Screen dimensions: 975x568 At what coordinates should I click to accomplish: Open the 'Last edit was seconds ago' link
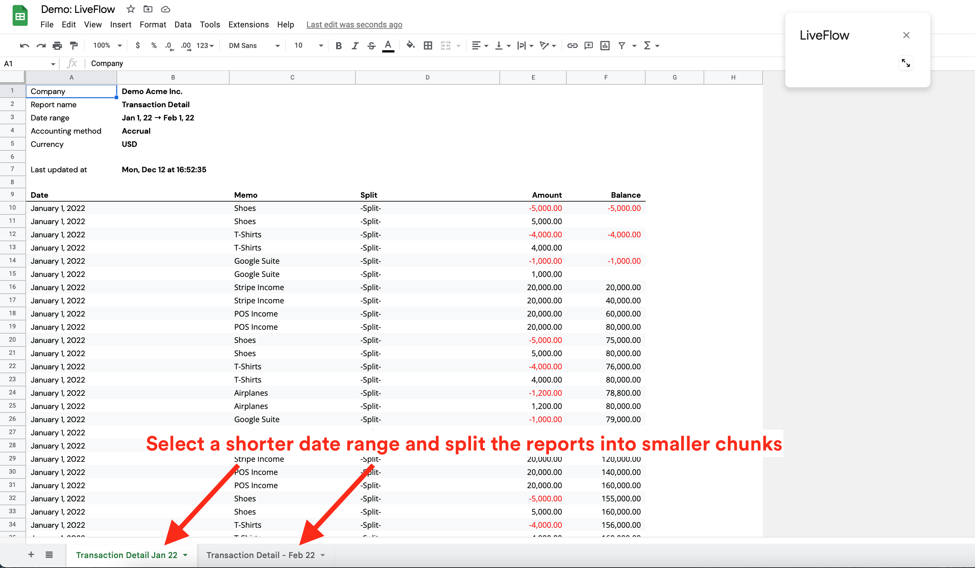pyautogui.click(x=354, y=24)
